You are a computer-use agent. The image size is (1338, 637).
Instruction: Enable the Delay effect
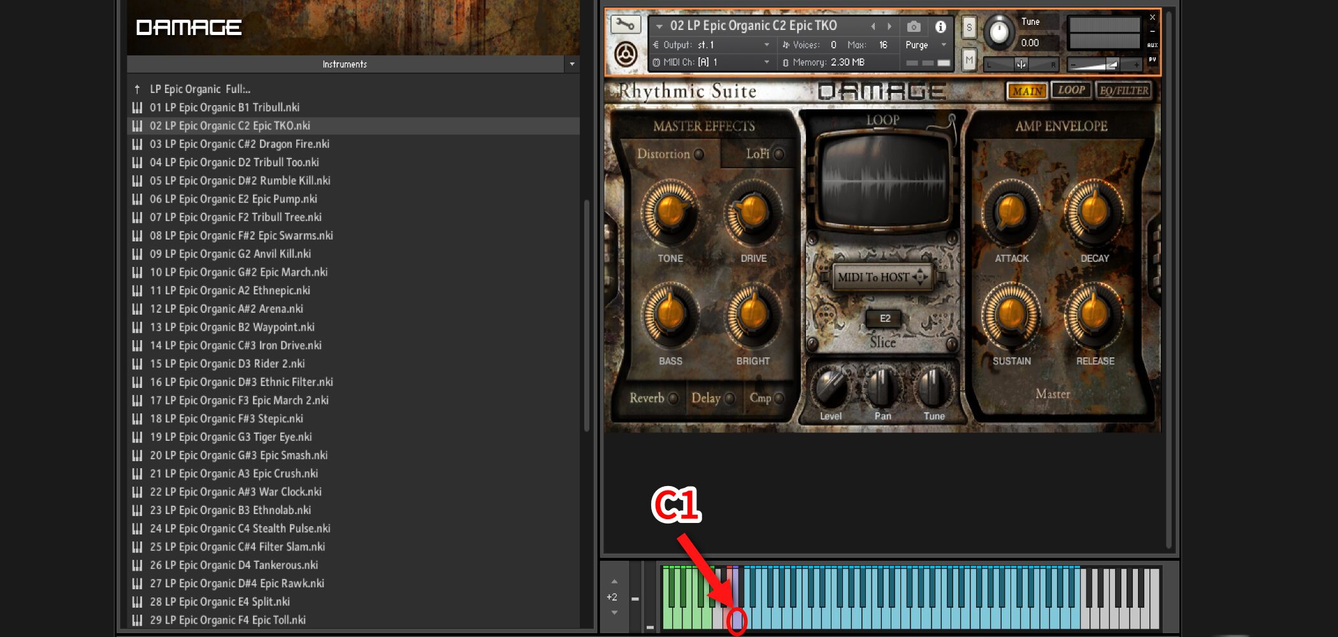[730, 398]
